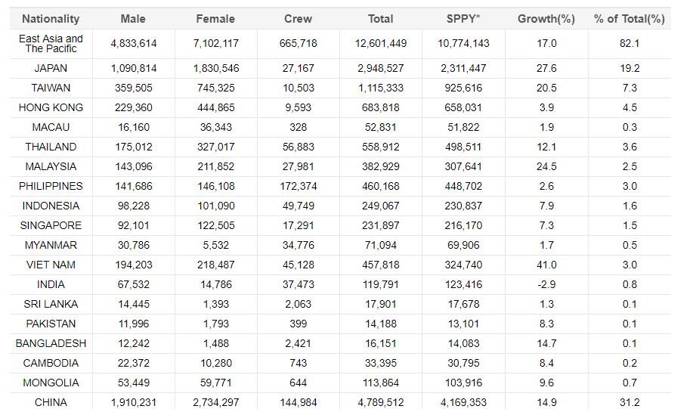Click India's growth value -2.9
Image resolution: width=693 pixels, height=409 pixels.
546,284
